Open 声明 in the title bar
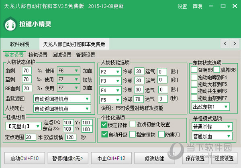The image size is (241, 168). coord(197,6)
